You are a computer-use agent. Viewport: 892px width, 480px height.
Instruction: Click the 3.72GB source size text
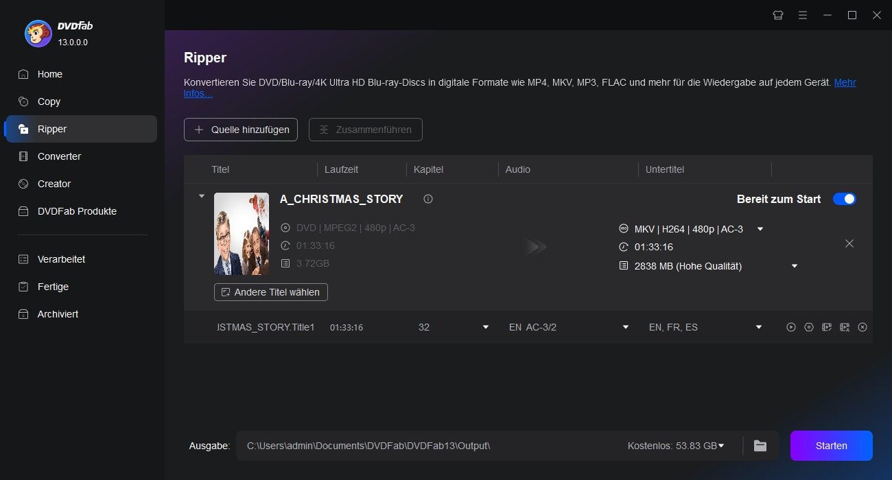[x=313, y=263]
